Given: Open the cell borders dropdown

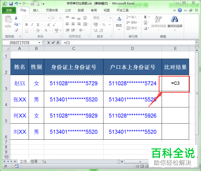Looking at the screenshot, I should [31, 31].
